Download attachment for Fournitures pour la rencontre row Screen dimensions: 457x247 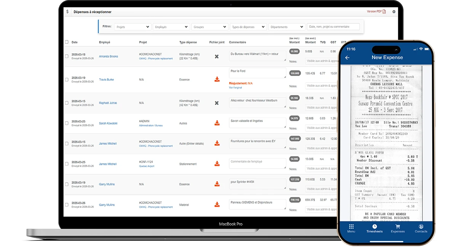click(217, 143)
